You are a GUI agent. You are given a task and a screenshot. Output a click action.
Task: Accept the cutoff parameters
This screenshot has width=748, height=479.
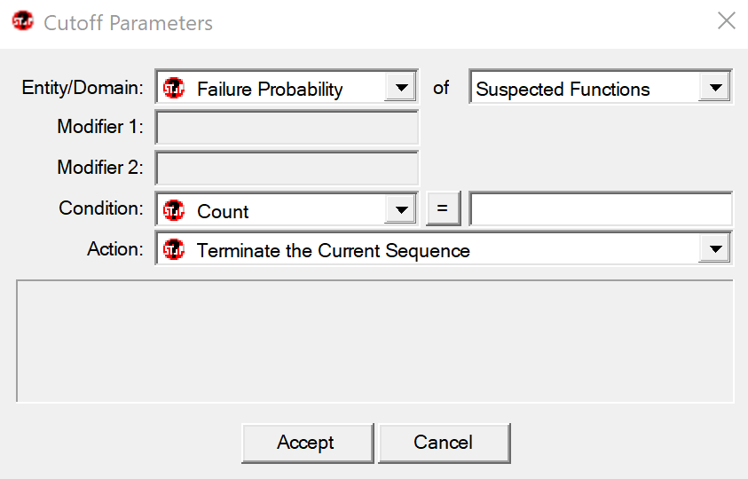(x=308, y=443)
